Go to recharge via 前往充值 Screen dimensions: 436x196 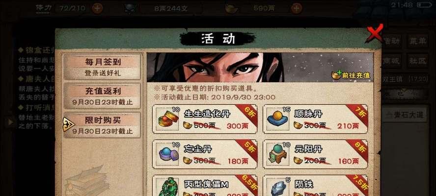[x=351, y=75]
